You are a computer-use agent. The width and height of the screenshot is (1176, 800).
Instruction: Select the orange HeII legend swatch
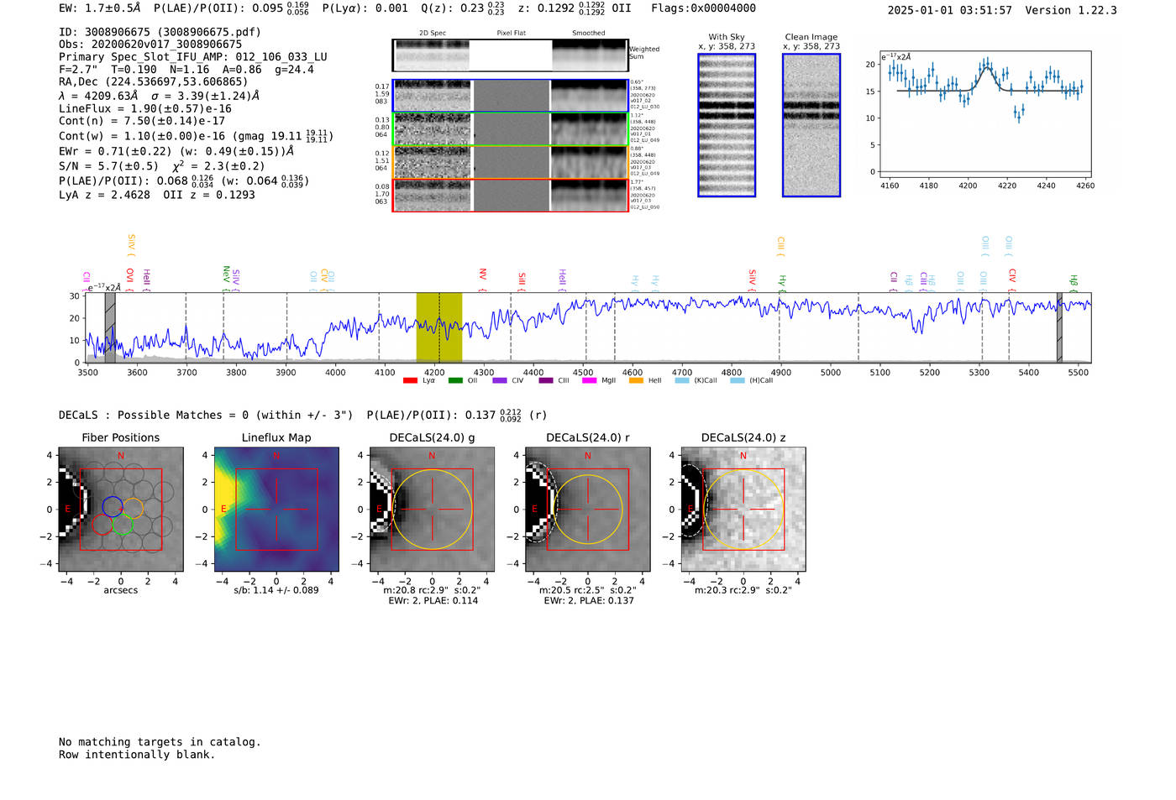coord(636,380)
